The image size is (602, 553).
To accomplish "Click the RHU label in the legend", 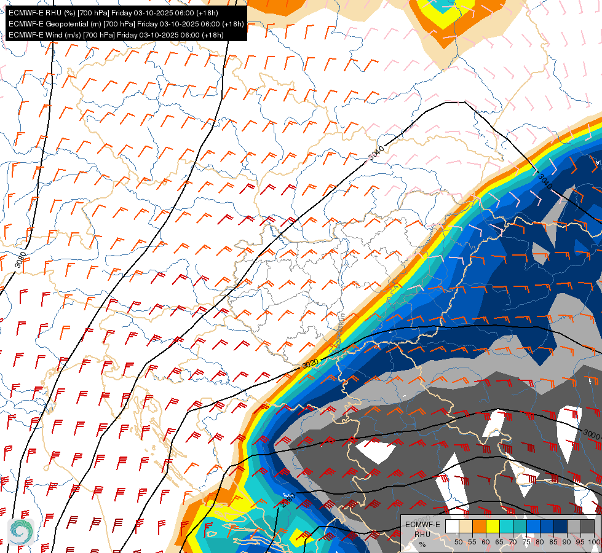I will [x=422, y=534].
